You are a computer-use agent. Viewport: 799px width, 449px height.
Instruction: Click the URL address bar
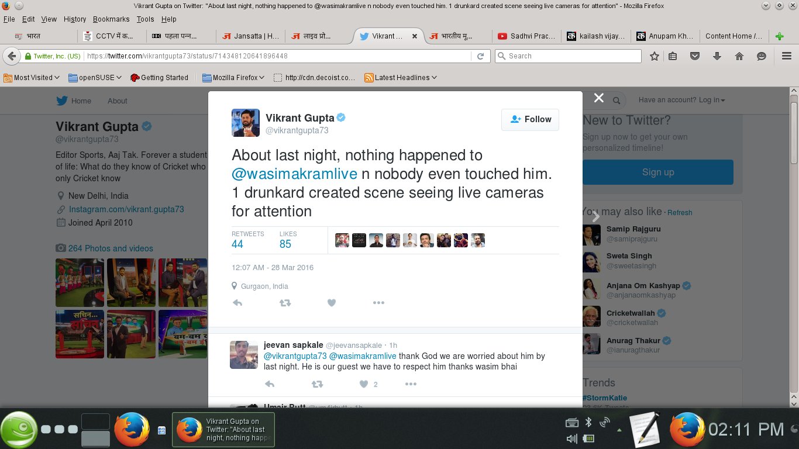point(277,56)
